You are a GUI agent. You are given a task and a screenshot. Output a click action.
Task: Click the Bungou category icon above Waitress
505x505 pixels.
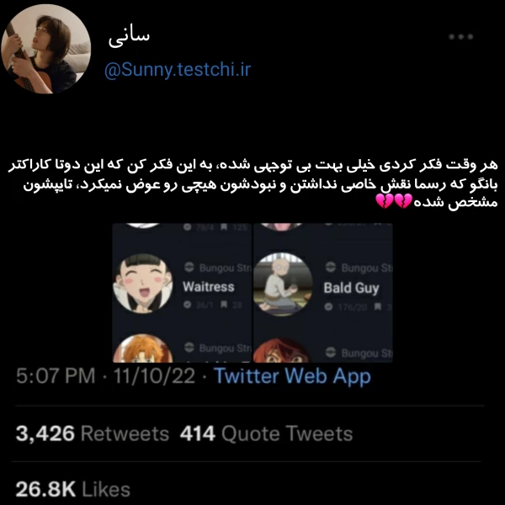[x=189, y=267]
